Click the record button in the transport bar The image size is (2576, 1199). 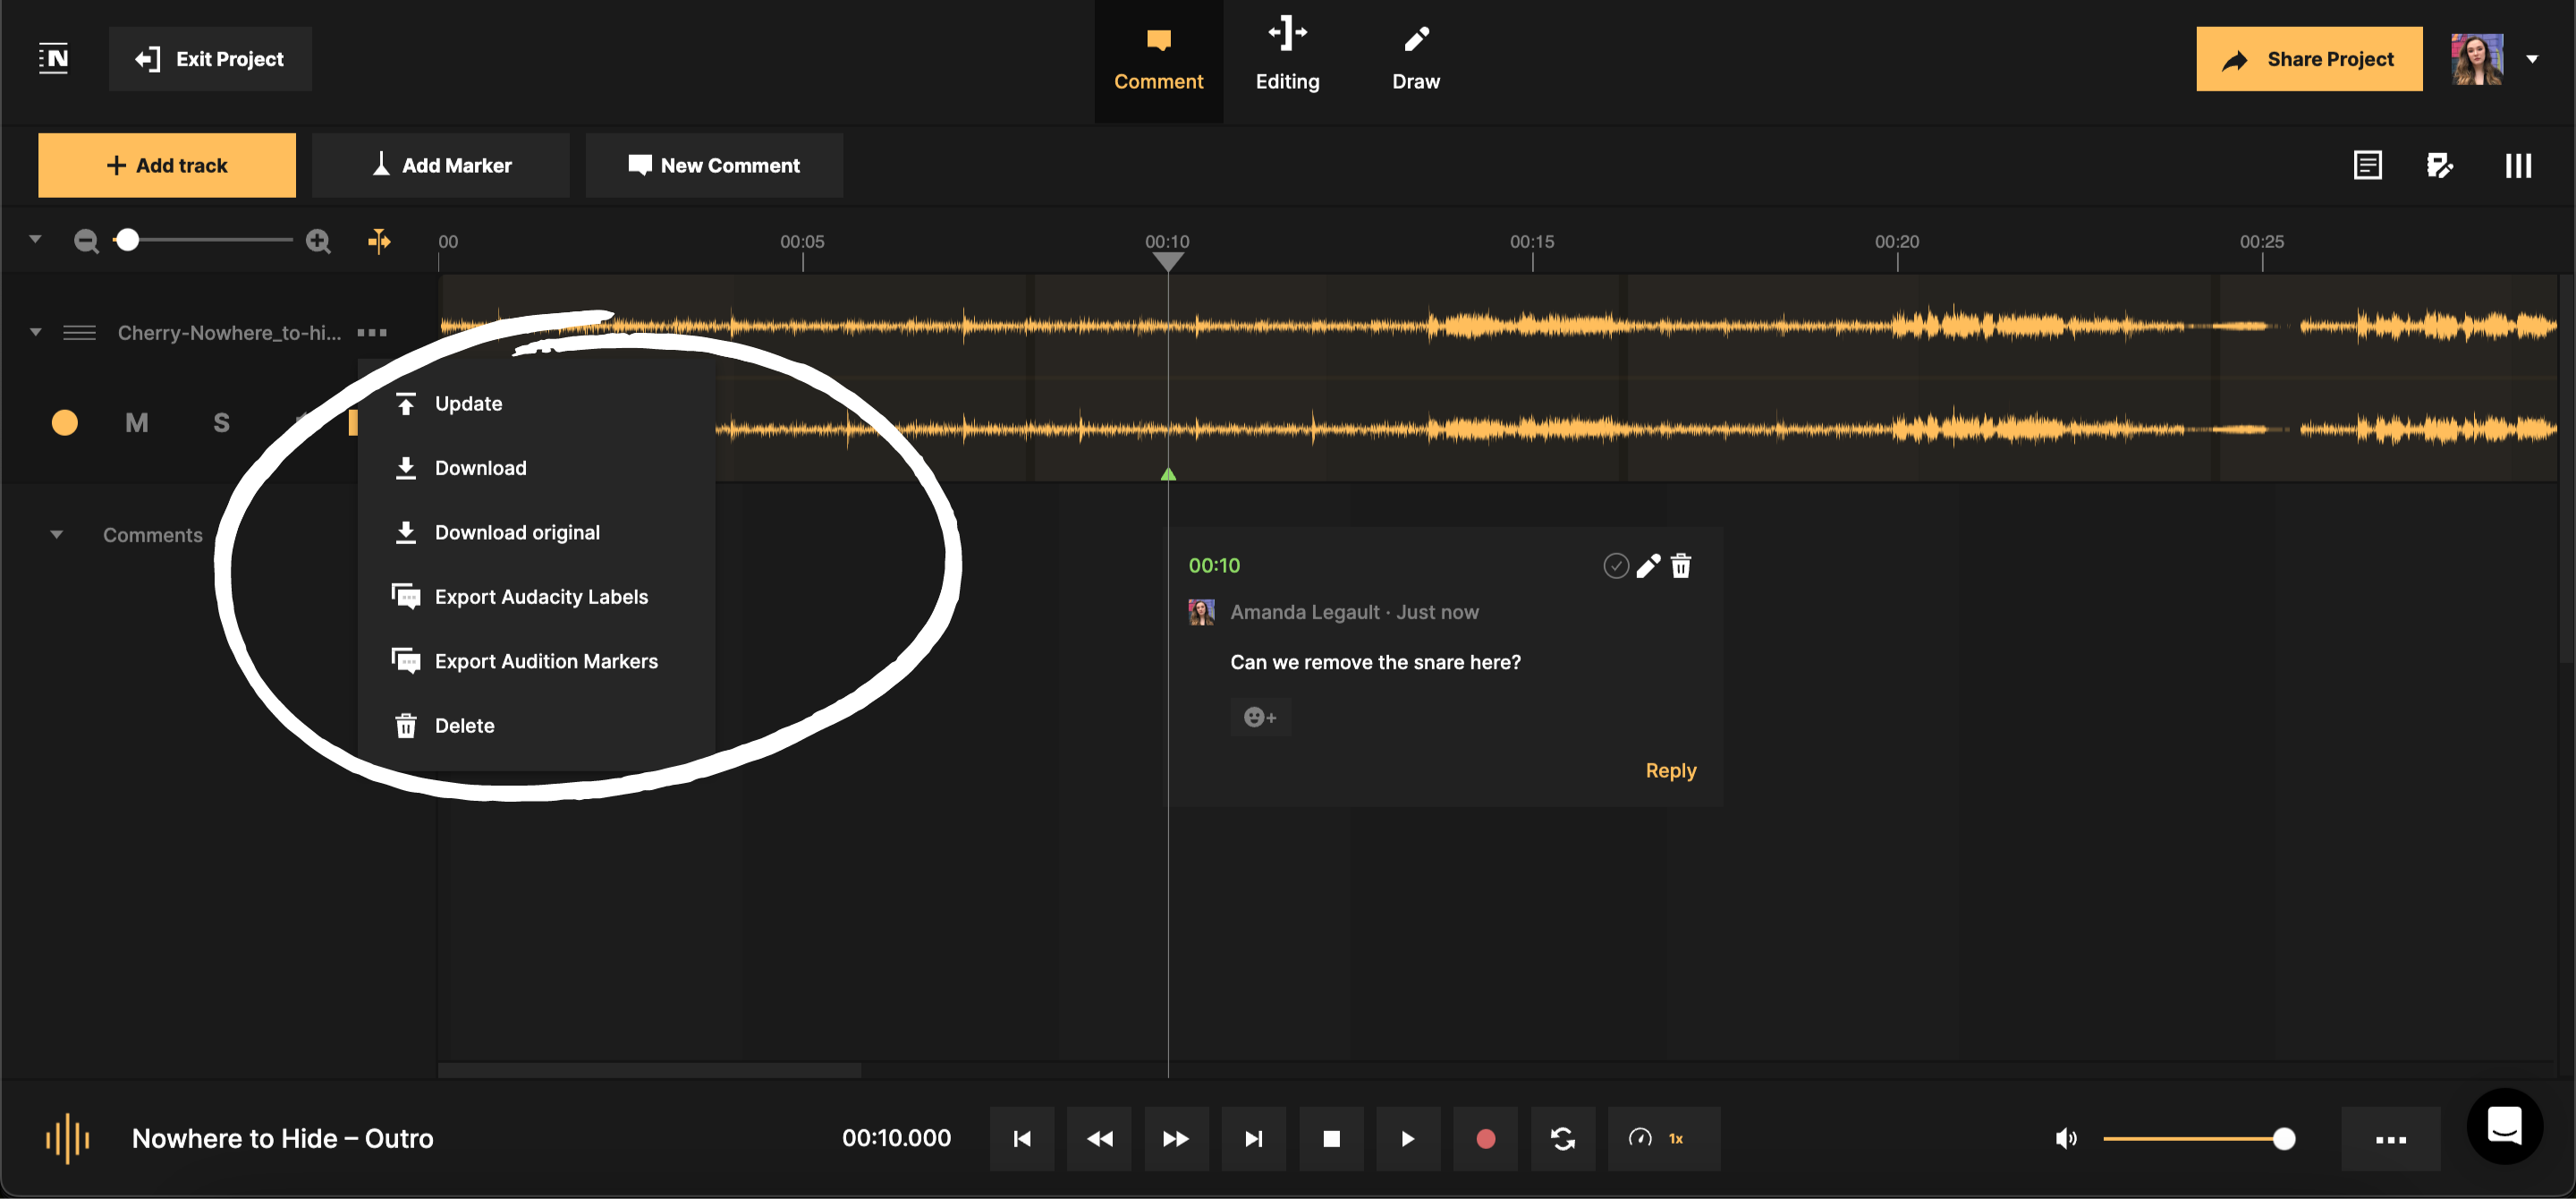1486,1138
